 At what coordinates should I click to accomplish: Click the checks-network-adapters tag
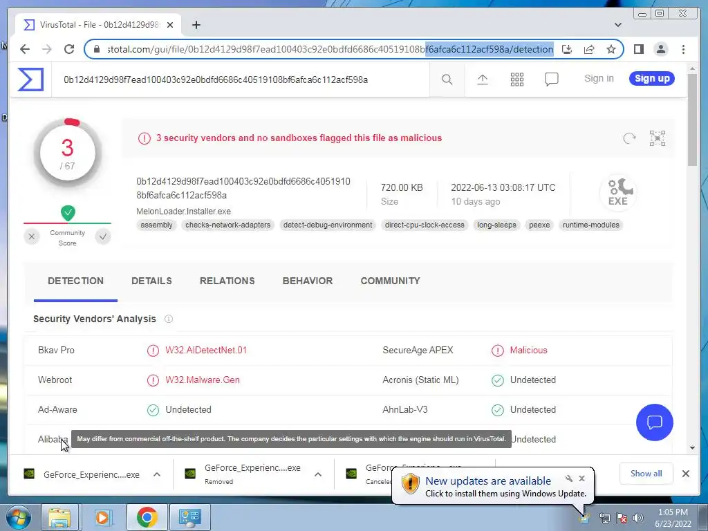pyautogui.click(x=227, y=225)
